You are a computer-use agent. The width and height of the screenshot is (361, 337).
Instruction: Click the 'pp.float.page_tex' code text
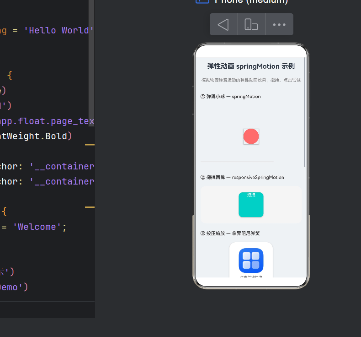tap(47, 121)
